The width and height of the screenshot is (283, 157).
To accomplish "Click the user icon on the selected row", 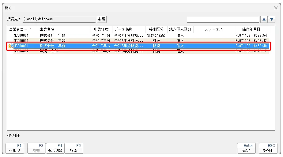I will [11, 46].
